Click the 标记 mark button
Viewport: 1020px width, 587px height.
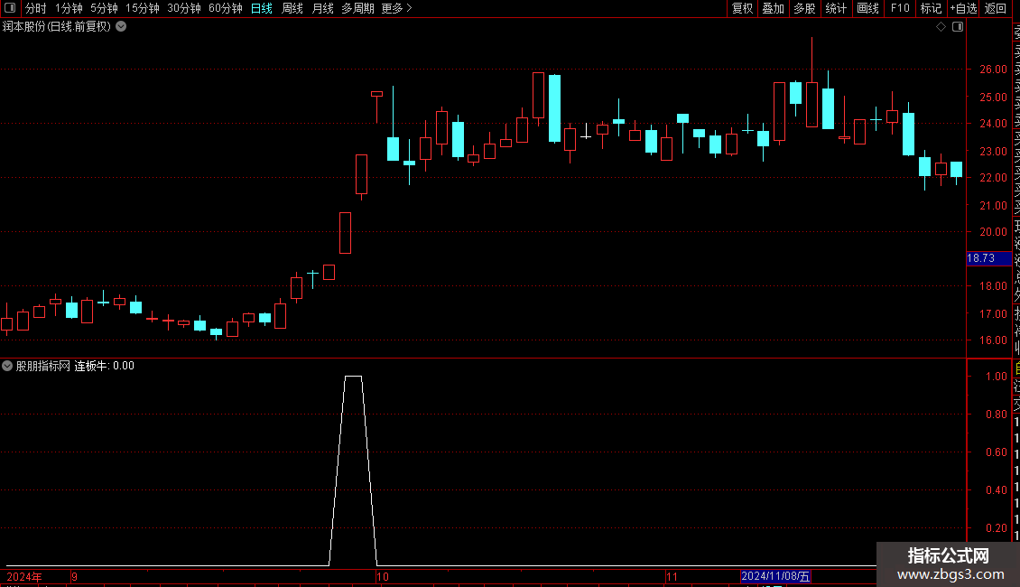tap(931, 8)
